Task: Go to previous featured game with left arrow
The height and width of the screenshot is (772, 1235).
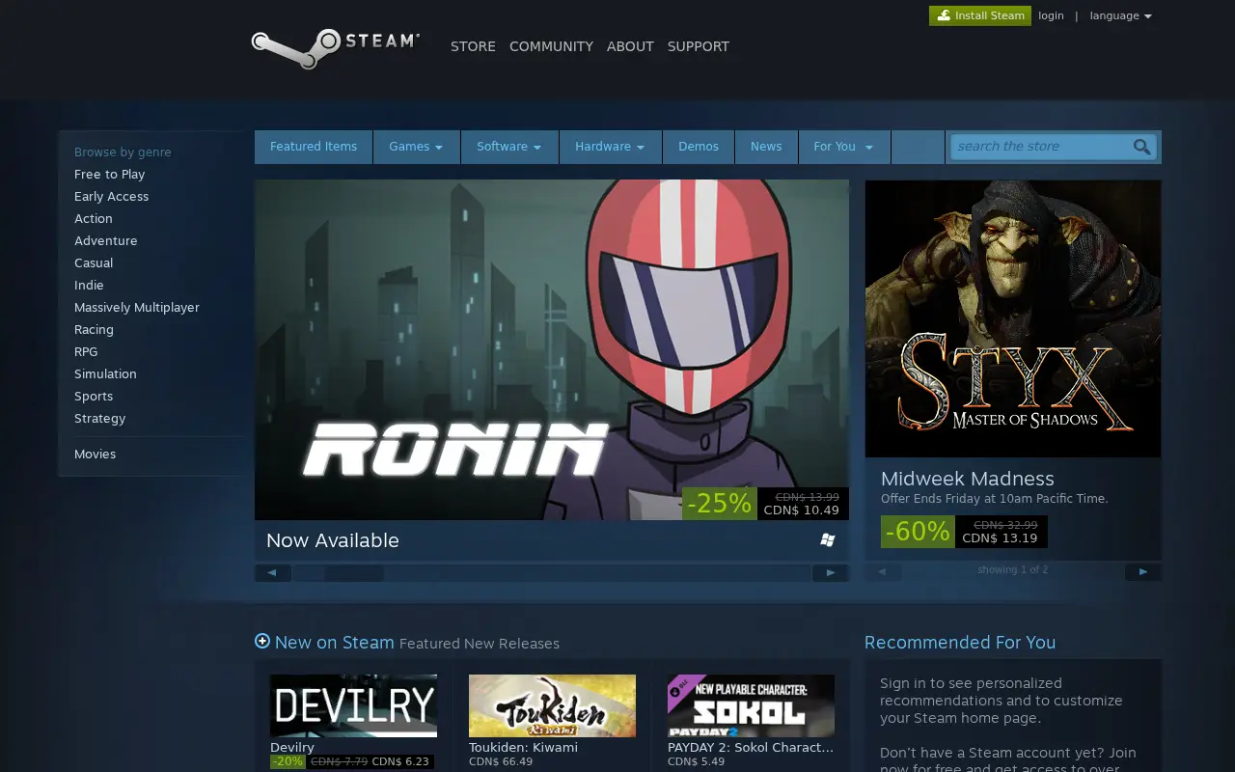Action: tap(273, 572)
